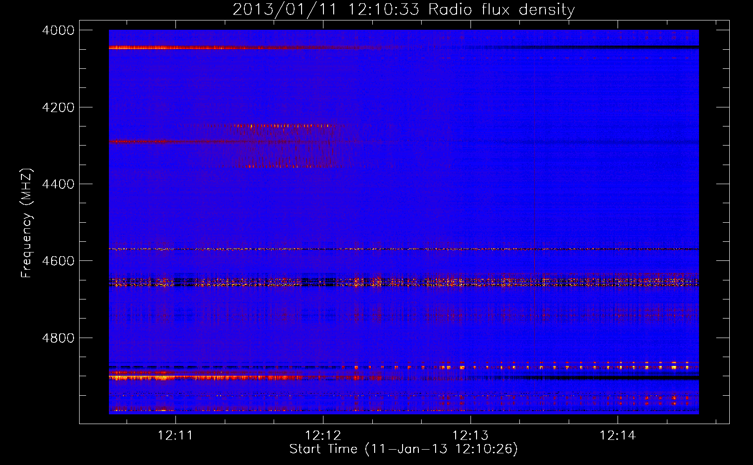Image resolution: width=753 pixels, height=465 pixels.
Task: Click the 12:12 time tick label
Action: [323, 435]
